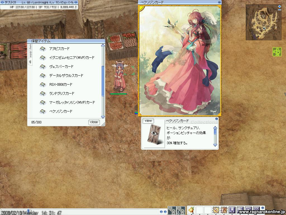This screenshot has width=286, height=215.
Task: Click the eye card item image in description window
Action: [x=154, y=135]
